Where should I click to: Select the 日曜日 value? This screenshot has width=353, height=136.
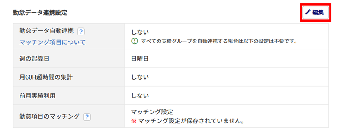[x=140, y=59]
